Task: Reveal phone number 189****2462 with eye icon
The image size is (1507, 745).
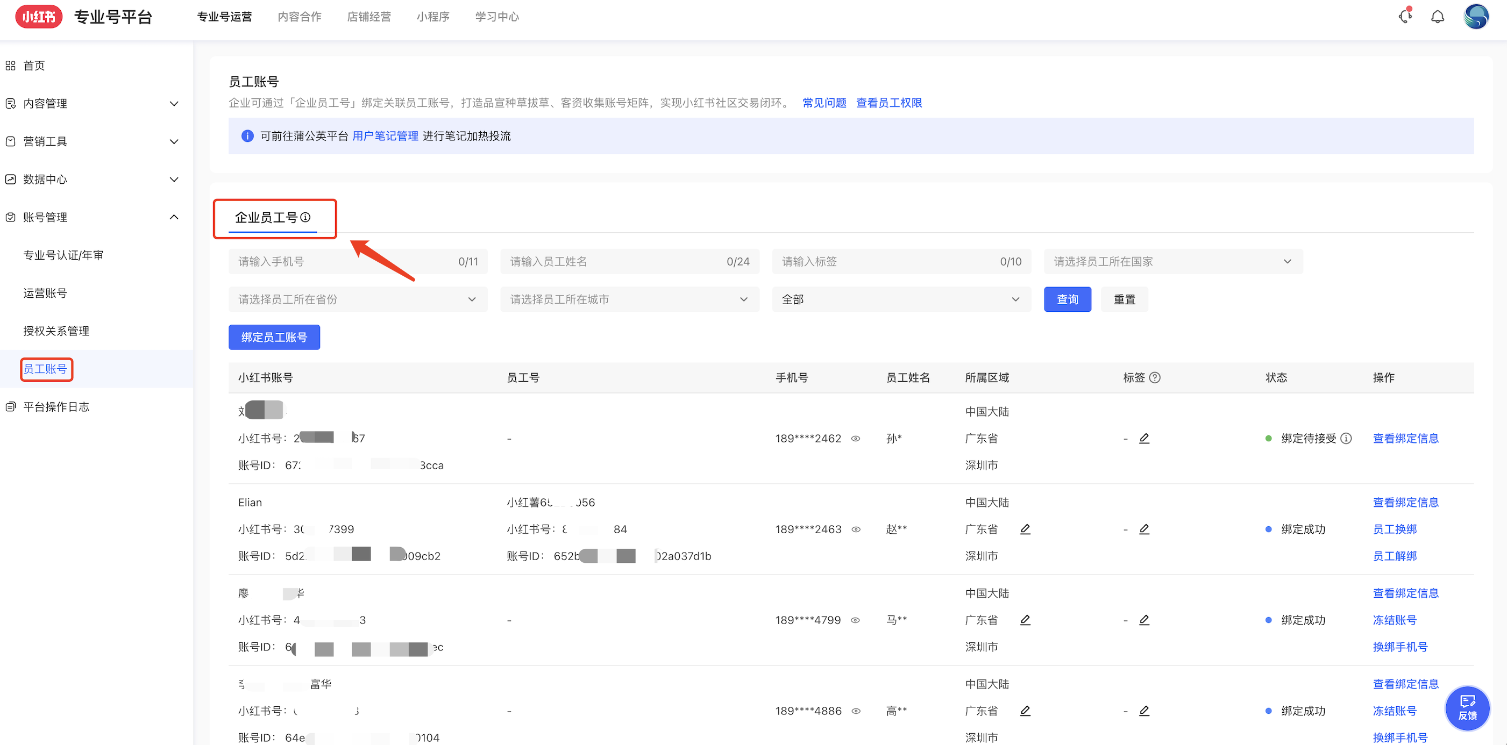Action: (x=855, y=439)
